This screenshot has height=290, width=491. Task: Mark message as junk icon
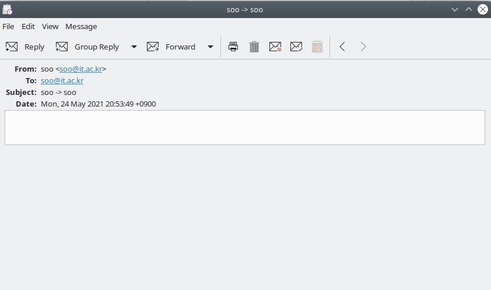point(275,47)
